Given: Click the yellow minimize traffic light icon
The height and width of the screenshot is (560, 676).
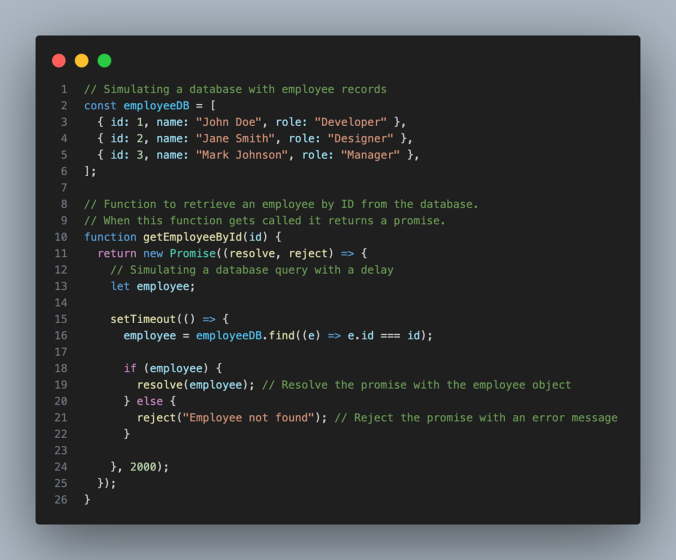Looking at the screenshot, I should click(x=81, y=60).
